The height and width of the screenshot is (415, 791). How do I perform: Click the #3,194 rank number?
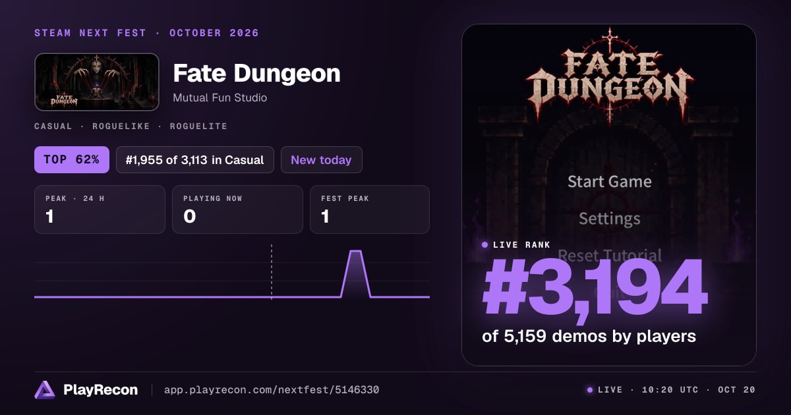(x=595, y=289)
